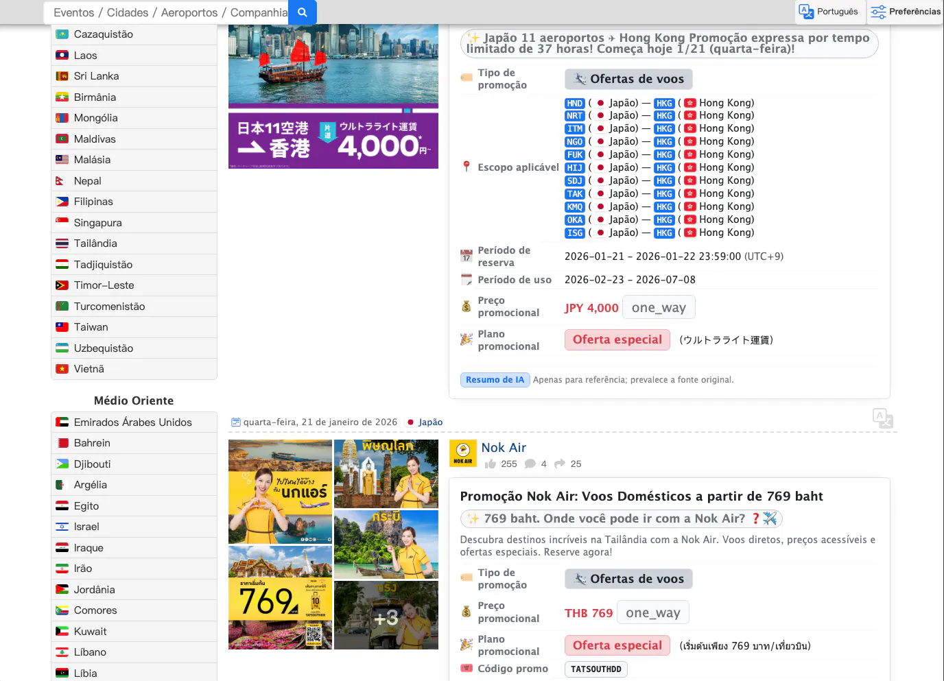944x681 pixels.
Task: Click the Nok Air airline logo
Action: (463, 453)
